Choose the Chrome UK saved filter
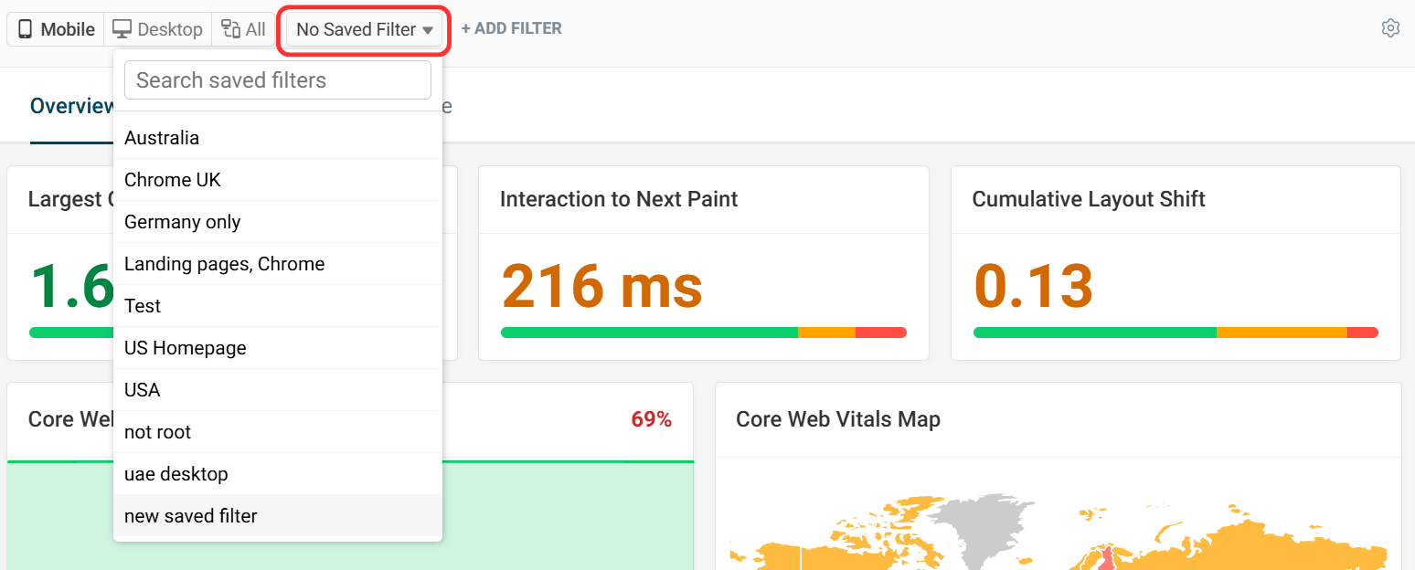Screen dimensions: 1415x570 coord(173,180)
